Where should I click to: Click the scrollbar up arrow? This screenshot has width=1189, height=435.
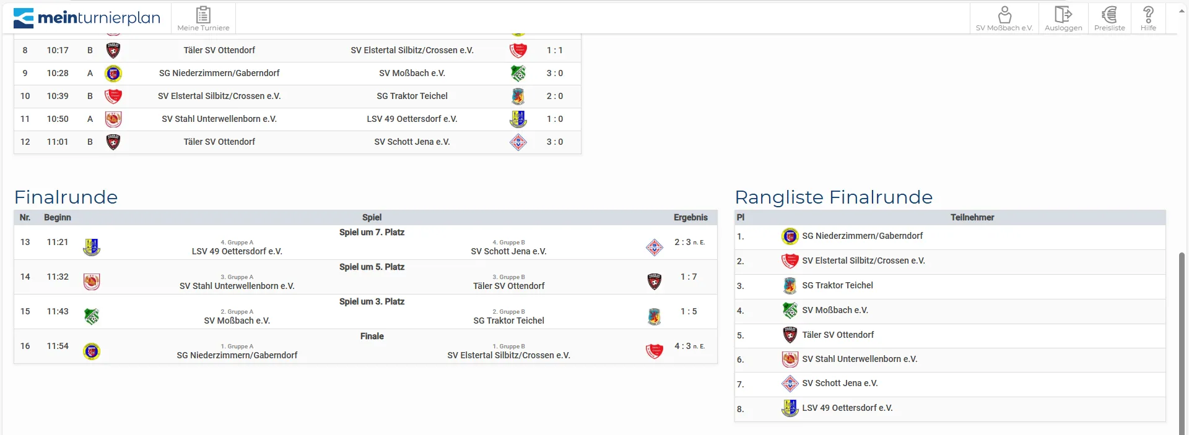click(1182, 11)
